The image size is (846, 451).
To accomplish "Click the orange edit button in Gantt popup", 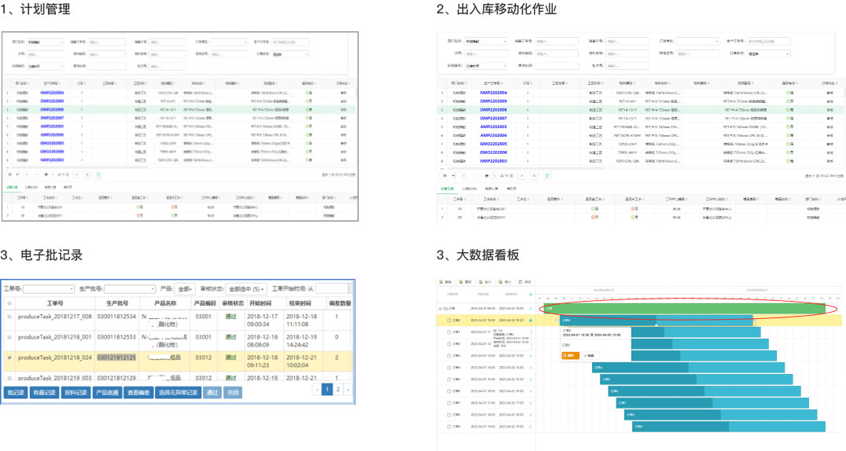I will [569, 355].
